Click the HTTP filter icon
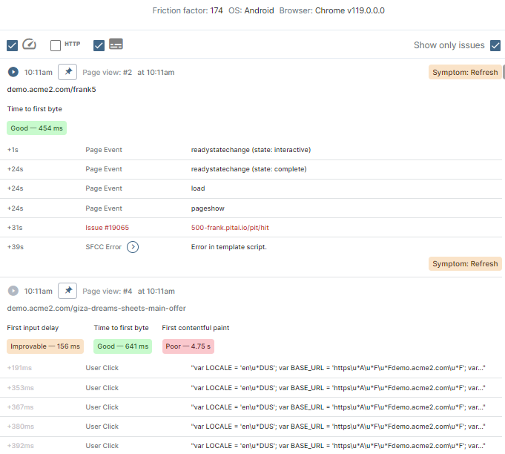The height and width of the screenshot is (454, 505). (73, 45)
